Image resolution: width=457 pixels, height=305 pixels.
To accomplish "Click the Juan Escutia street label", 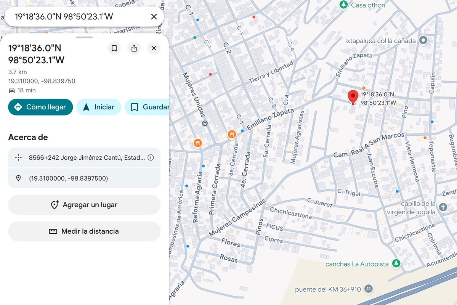I will 373,170.
